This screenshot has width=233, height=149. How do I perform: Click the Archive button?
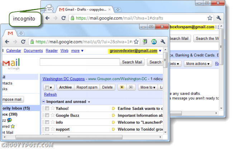point(65,87)
